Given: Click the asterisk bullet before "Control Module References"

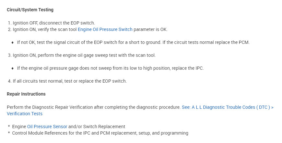Looking at the screenshot, I should click(x=9, y=133).
